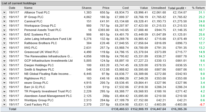Click total value £152,908.19

point(139,109)
